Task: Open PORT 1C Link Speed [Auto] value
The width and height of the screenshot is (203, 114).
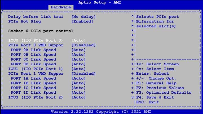Action: point(78,88)
